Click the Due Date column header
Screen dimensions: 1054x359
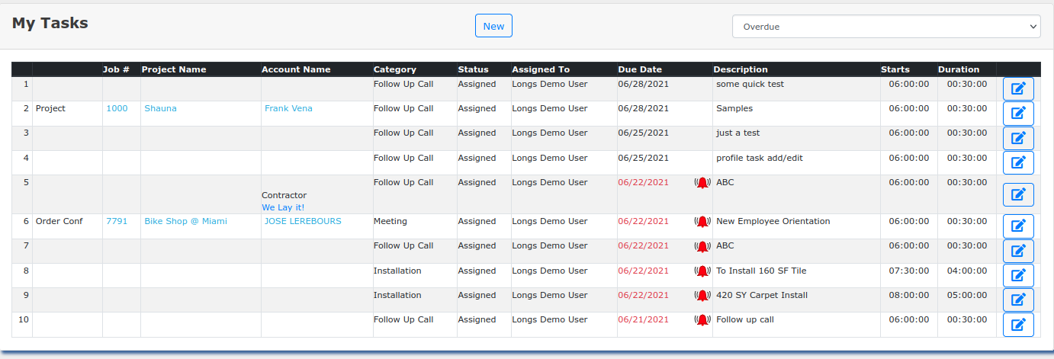[640, 69]
